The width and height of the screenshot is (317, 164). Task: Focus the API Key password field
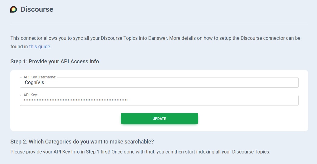coord(159,100)
